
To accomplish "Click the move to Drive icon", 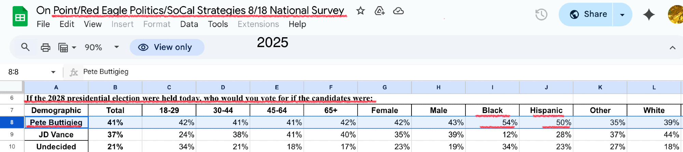I will point(379,11).
